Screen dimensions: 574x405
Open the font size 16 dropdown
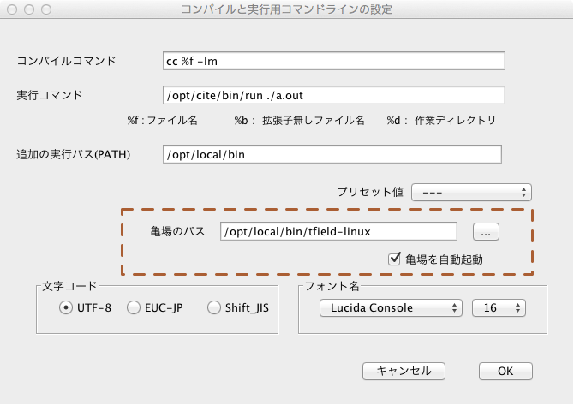(499, 307)
